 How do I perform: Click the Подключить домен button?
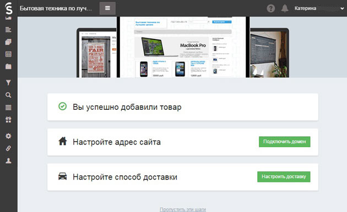(x=285, y=142)
